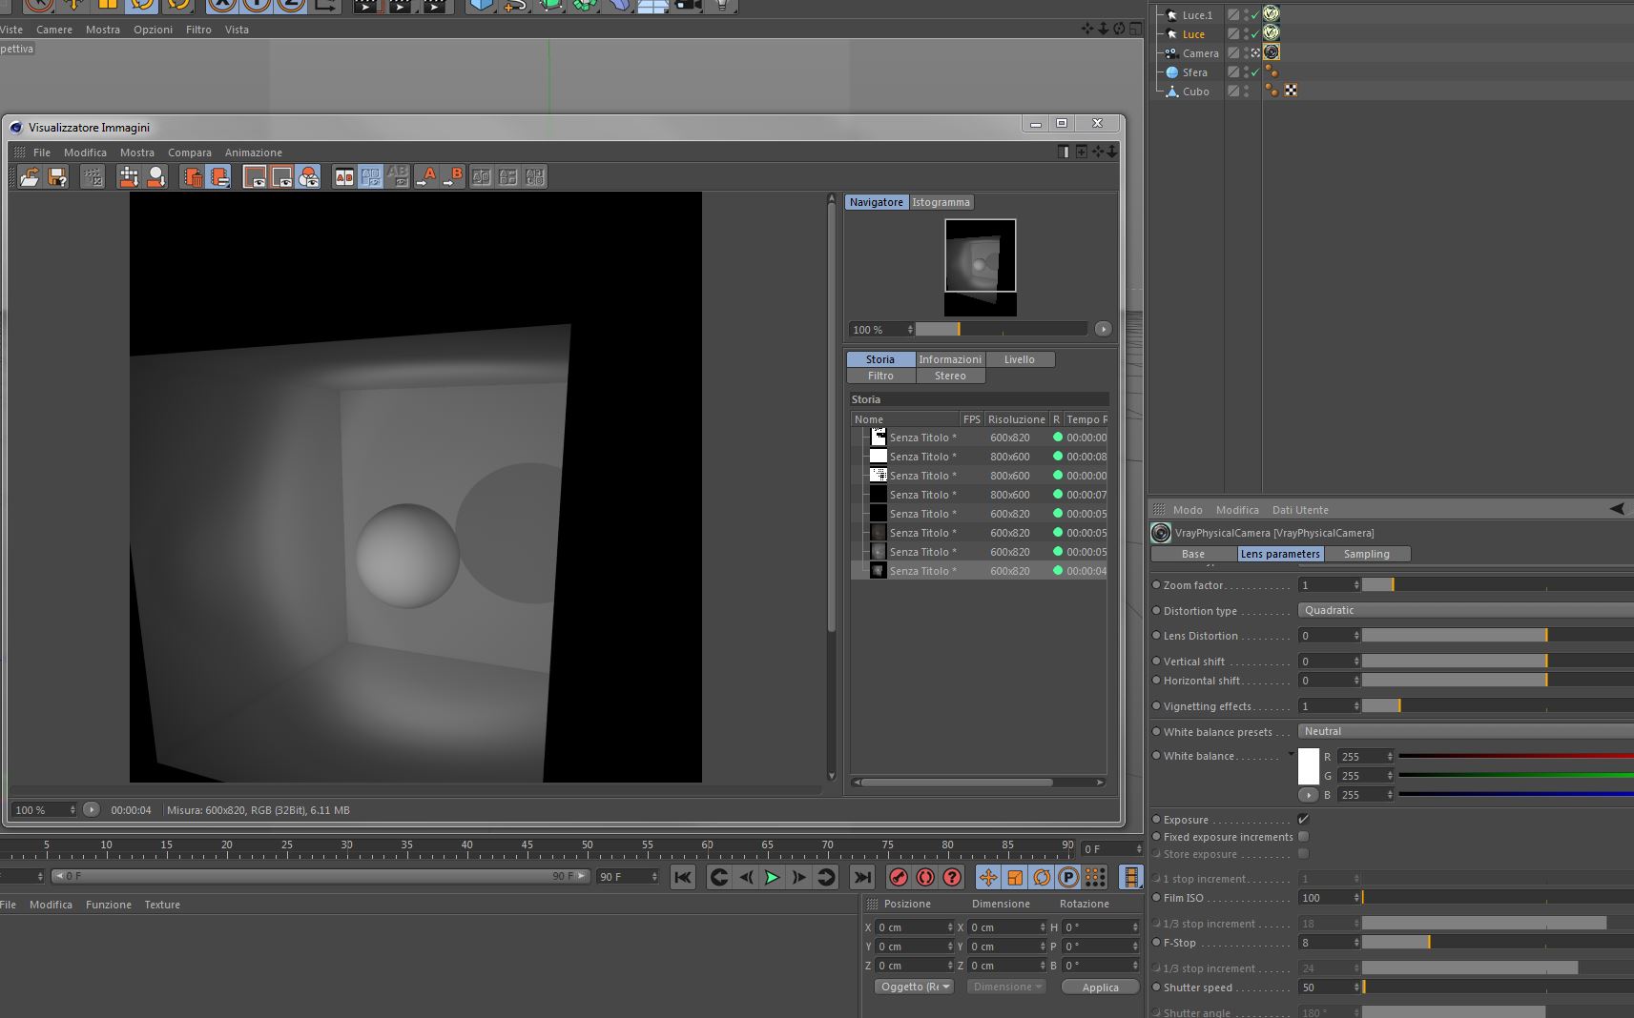Click the Open image folder icon

click(30, 177)
